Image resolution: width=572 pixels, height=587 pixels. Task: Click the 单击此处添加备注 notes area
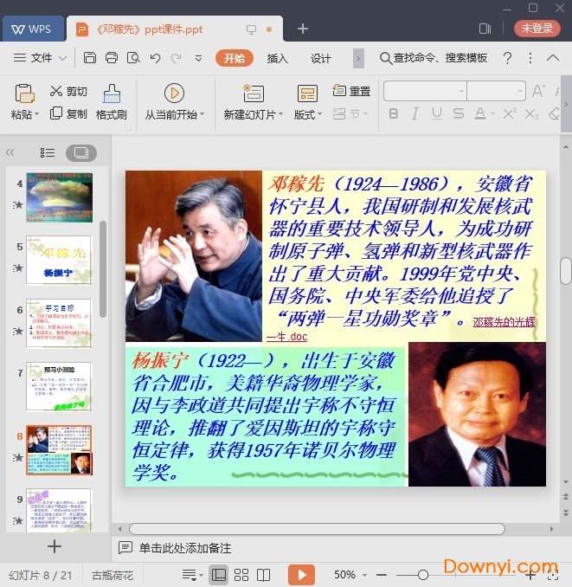pos(185,548)
